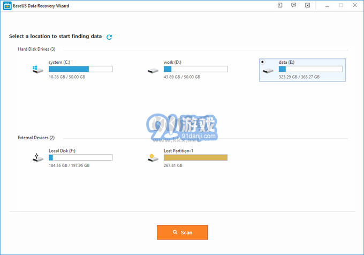Click "Select a location to start finding data" heading

55,36
